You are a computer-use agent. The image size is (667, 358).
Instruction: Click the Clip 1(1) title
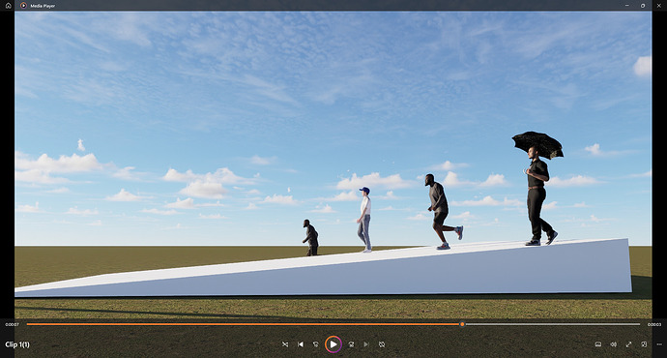point(17,344)
